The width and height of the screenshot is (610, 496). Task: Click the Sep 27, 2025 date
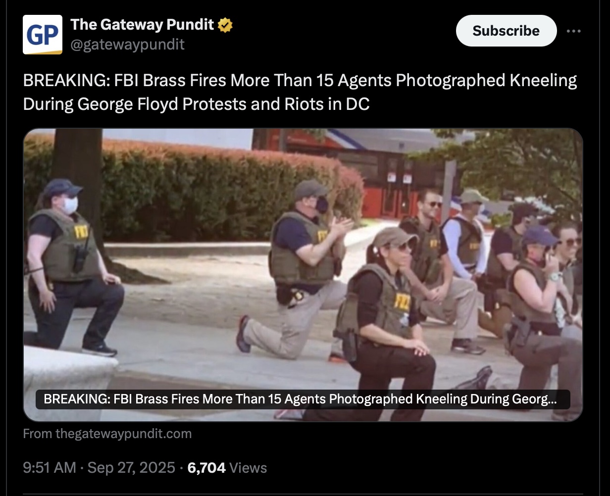click(131, 467)
